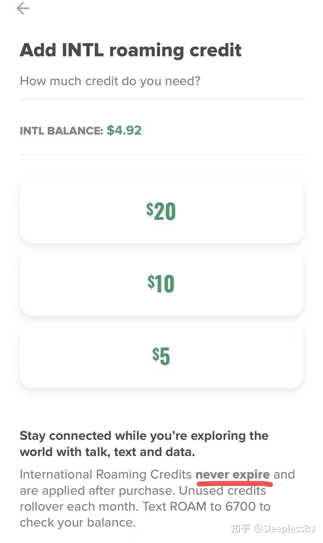Click the INTL BALANCE label
This screenshot has height=543, width=323.
coord(61,131)
